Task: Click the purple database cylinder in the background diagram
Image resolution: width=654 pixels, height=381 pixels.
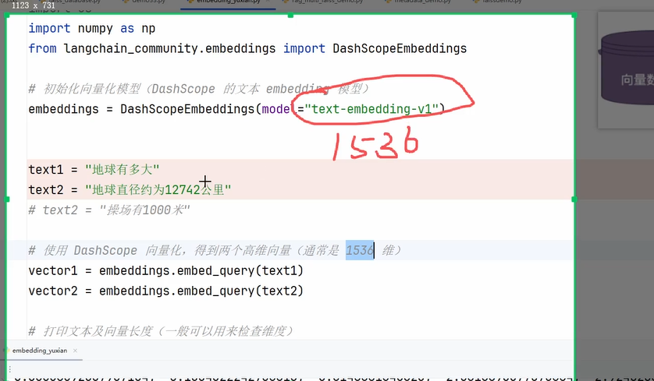Action: pos(627,69)
